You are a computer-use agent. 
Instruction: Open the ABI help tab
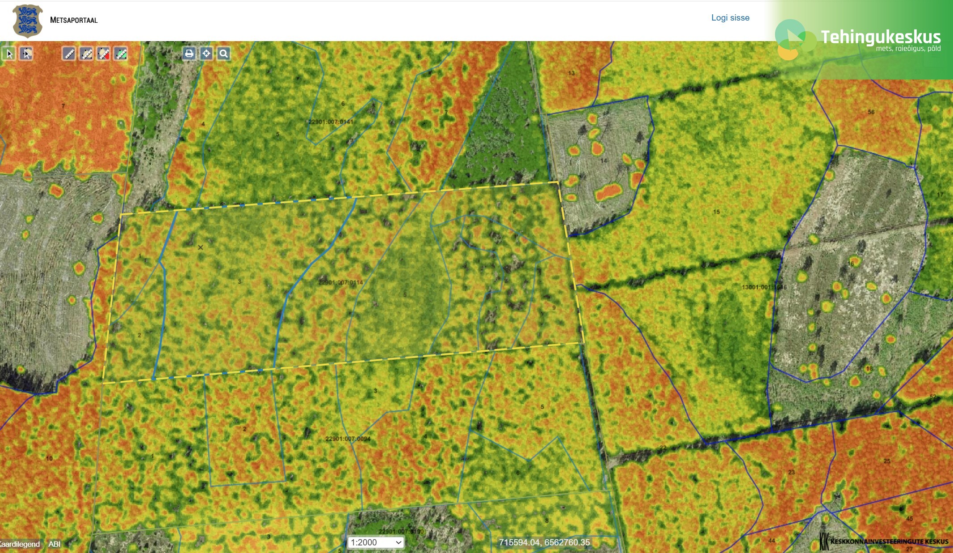point(55,544)
